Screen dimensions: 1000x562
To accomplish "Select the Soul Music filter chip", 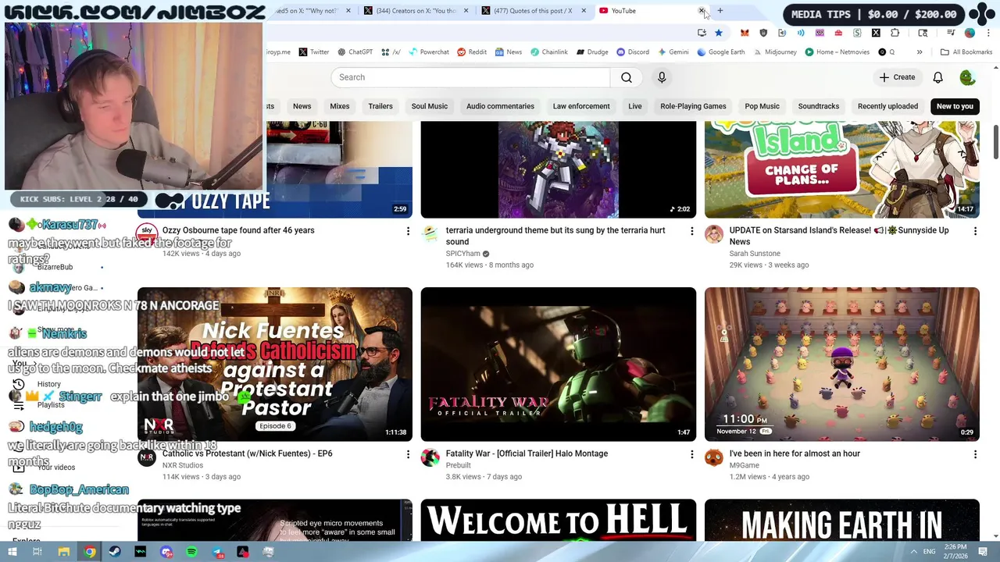I will point(430,106).
